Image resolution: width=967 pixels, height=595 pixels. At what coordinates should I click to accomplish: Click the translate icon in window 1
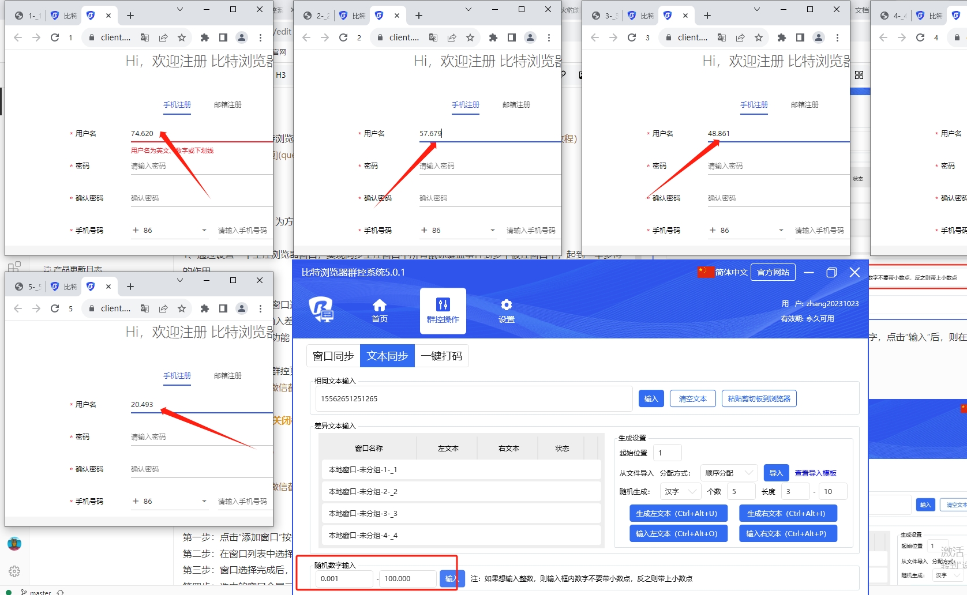click(x=145, y=37)
